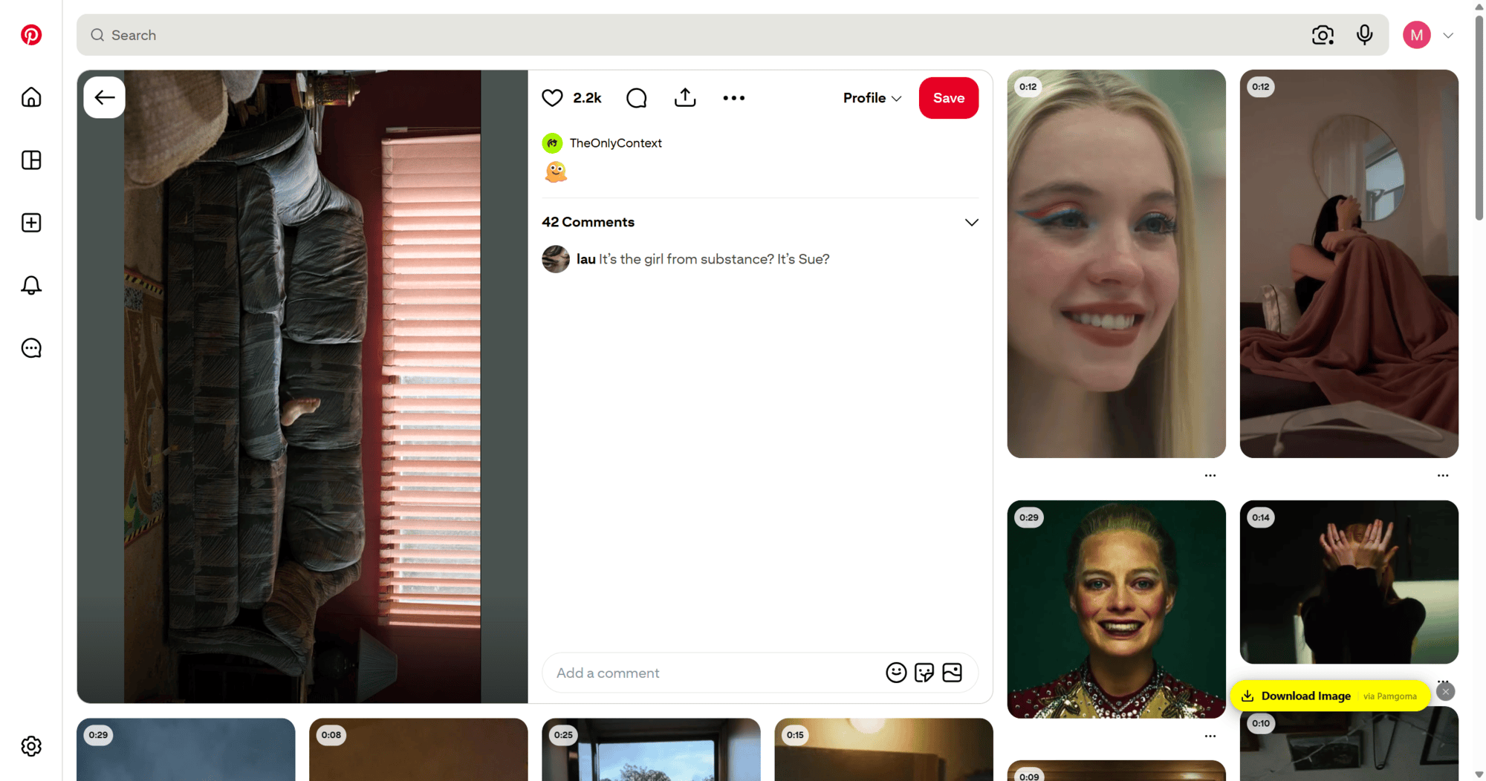Open the 0:08 video pin
Screen dimensions: 1486x781
click(418, 749)
